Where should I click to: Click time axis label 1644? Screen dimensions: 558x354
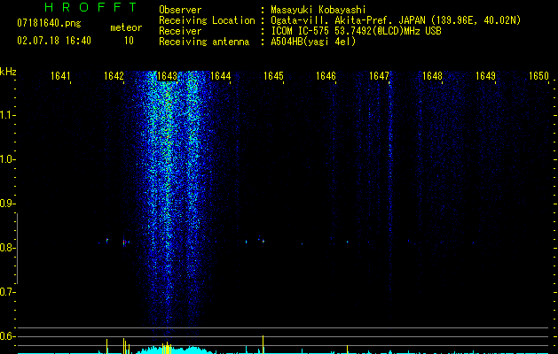point(220,75)
